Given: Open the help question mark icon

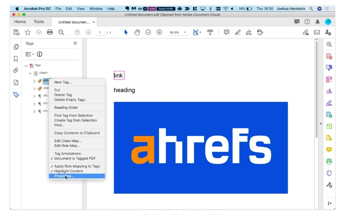Looking at the screenshot, I should tap(307, 22).
